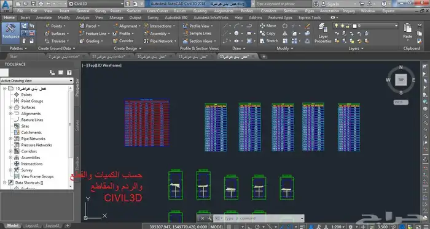The width and height of the screenshot is (430, 229).
Task: Open the Active Drawing View dropdown
Action: [x=36, y=81]
